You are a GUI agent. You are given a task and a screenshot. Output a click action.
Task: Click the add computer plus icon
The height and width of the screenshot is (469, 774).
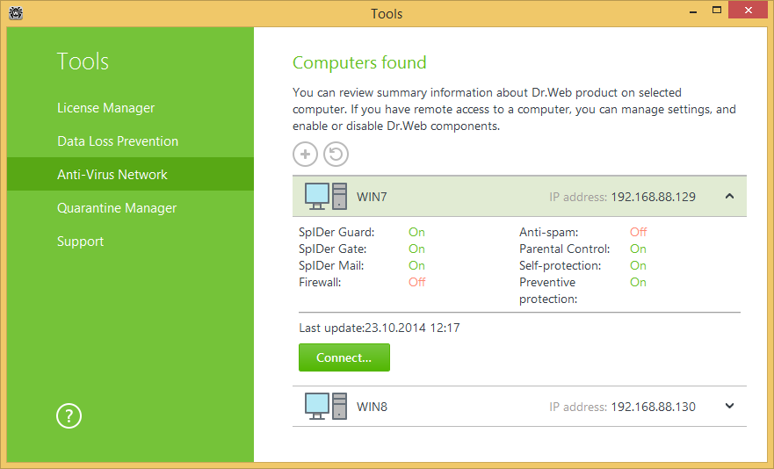pos(305,154)
